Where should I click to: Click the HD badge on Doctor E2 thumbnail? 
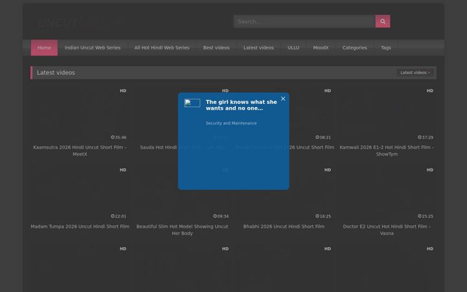(x=430, y=170)
